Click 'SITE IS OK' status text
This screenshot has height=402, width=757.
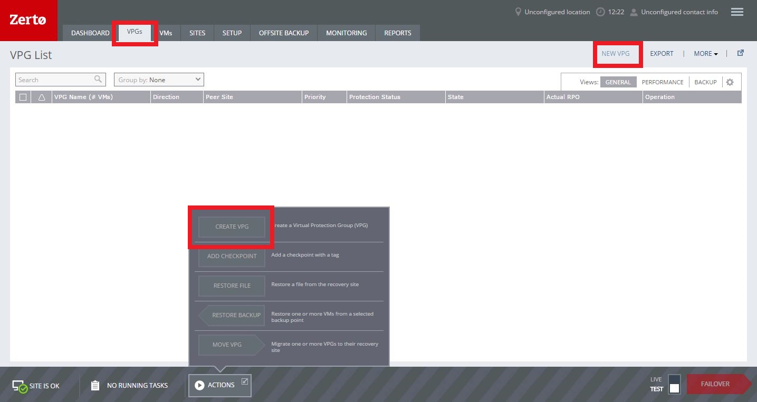(44, 386)
